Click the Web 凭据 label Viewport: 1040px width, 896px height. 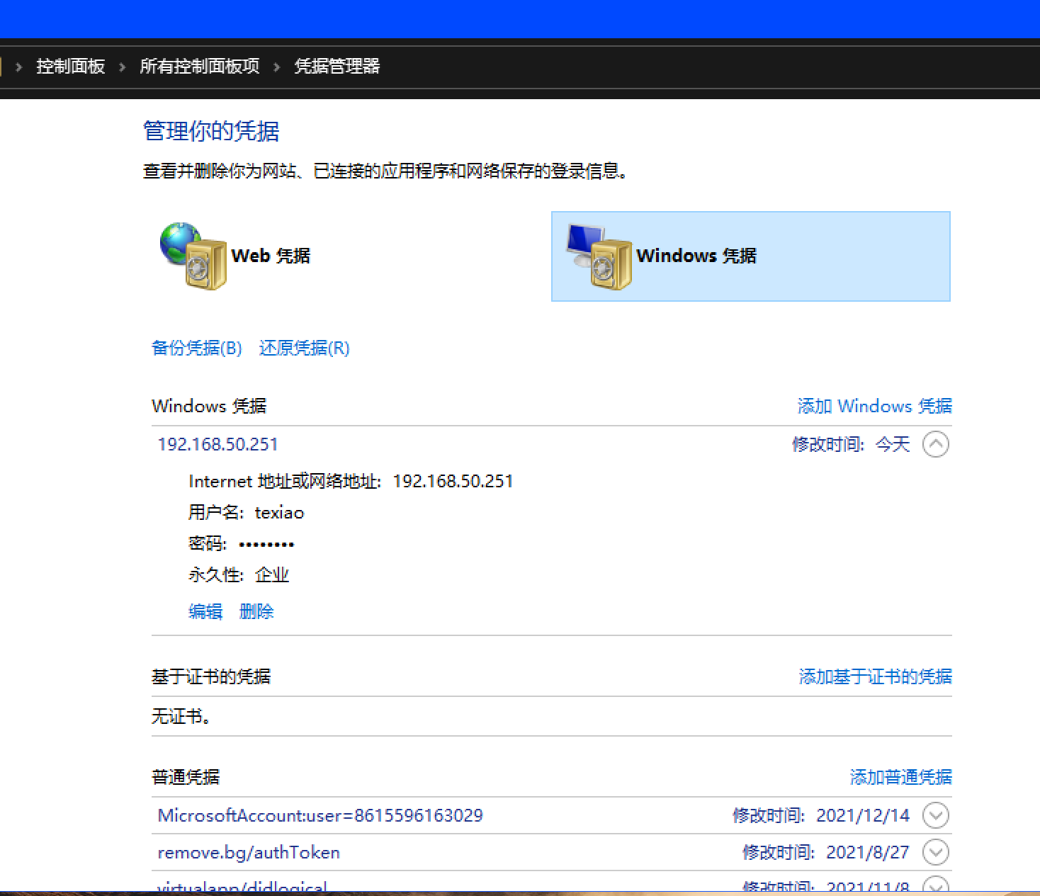click(x=271, y=256)
